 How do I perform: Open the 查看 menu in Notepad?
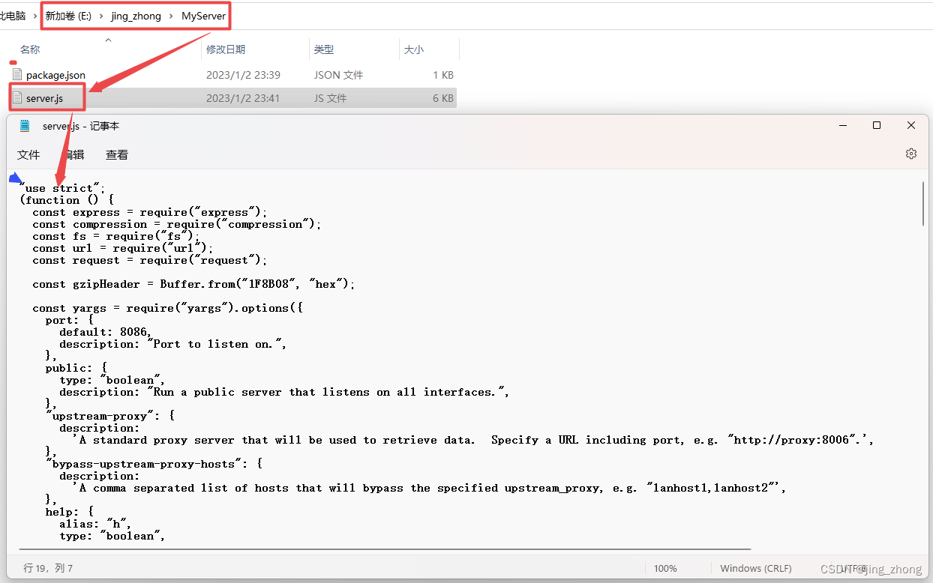click(117, 154)
